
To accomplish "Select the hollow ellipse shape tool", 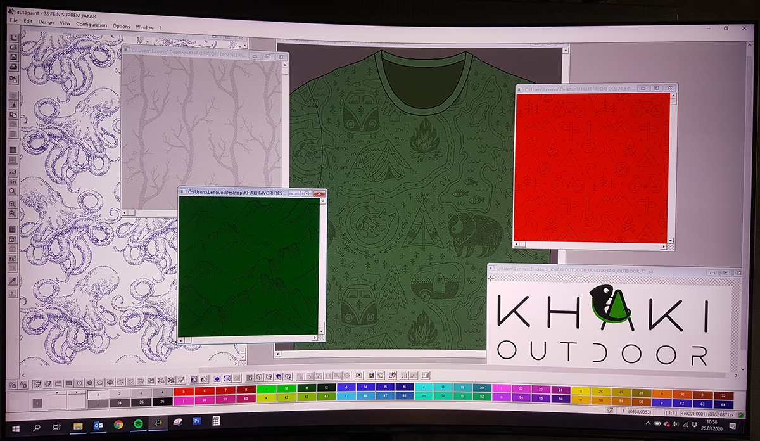I will [100, 383].
